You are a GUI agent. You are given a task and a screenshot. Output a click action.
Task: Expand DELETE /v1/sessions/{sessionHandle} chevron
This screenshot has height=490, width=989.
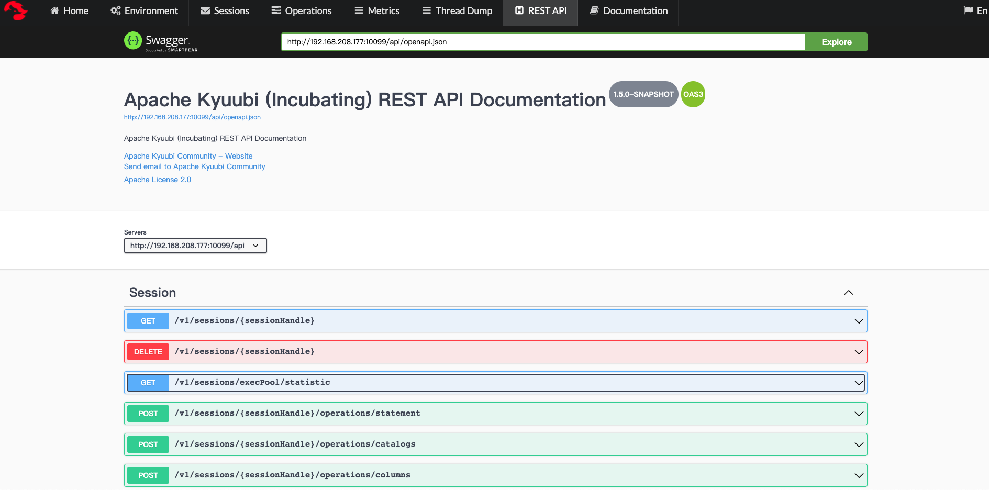tap(859, 352)
